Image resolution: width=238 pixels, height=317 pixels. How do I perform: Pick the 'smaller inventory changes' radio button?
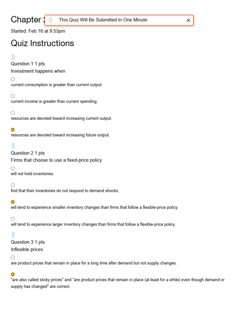pos(13,202)
